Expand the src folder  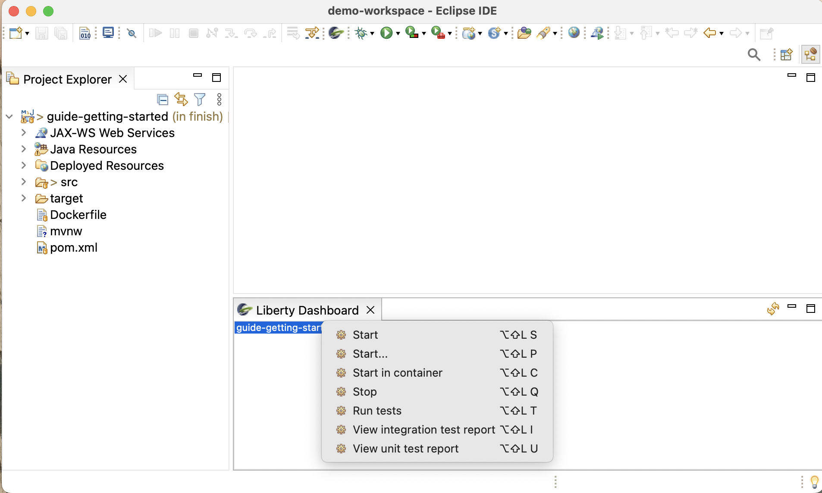point(24,182)
